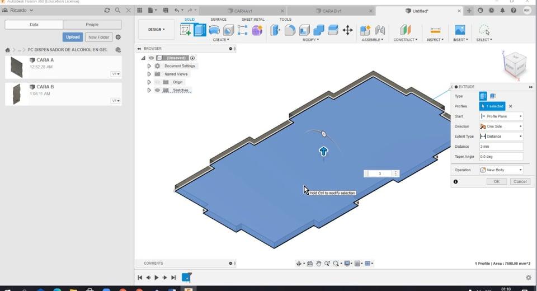Screen dimensions: 537x291
Task: Click the Distance 3 mm input field
Action: pyautogui.click(x=501, y=147)
